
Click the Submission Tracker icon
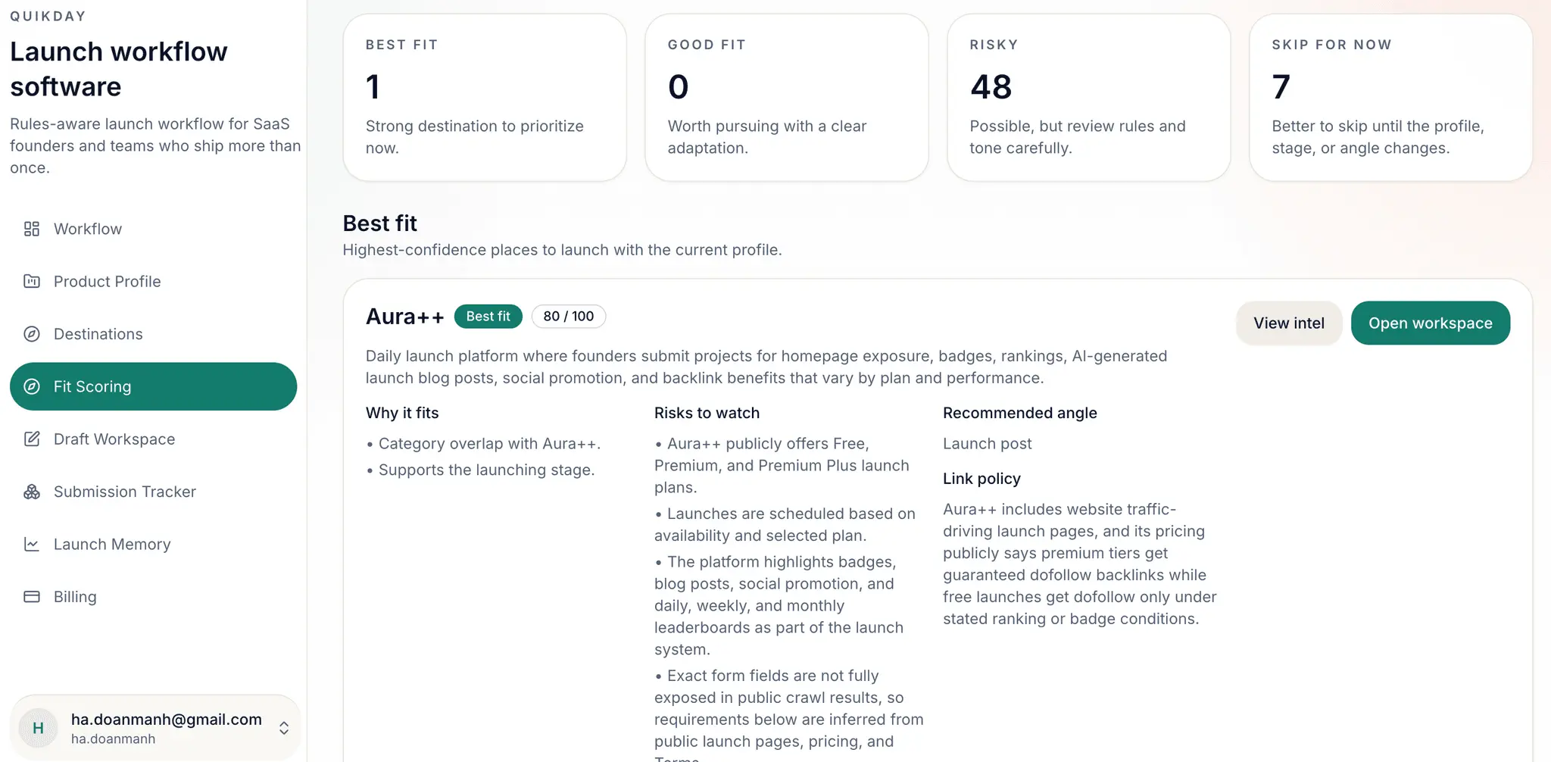point(32,492)
